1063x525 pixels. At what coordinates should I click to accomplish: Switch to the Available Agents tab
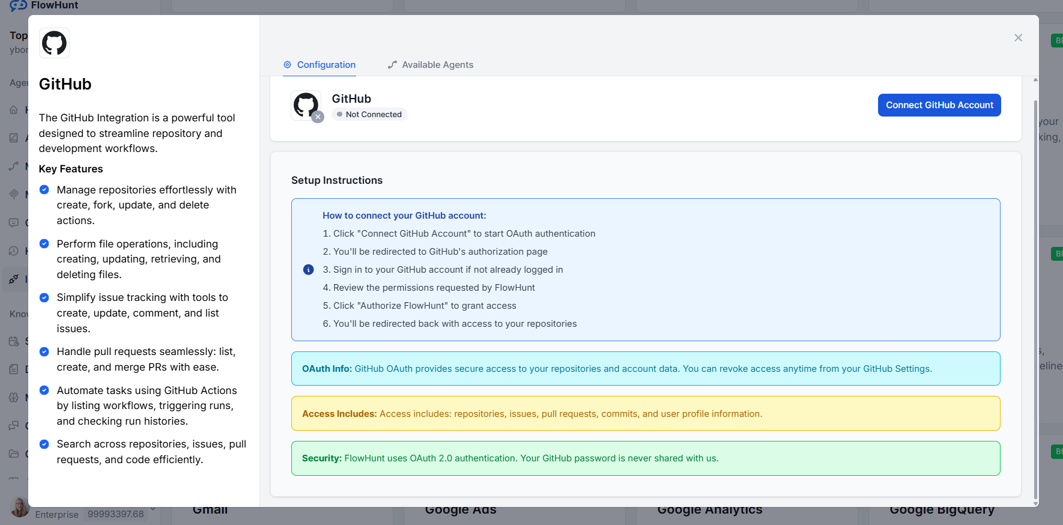[x=431, y=65]
